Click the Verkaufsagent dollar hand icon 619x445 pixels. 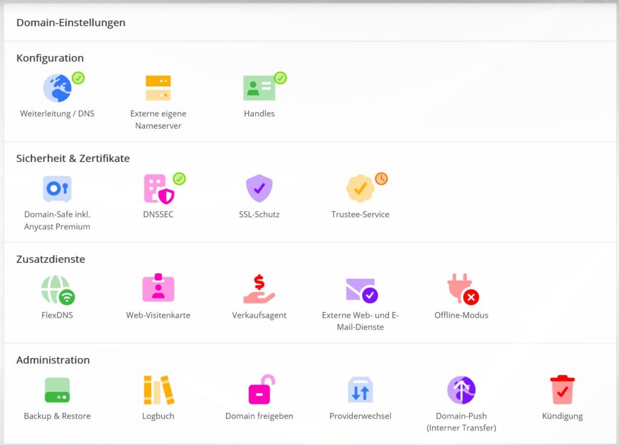click(x=259, y=289)
